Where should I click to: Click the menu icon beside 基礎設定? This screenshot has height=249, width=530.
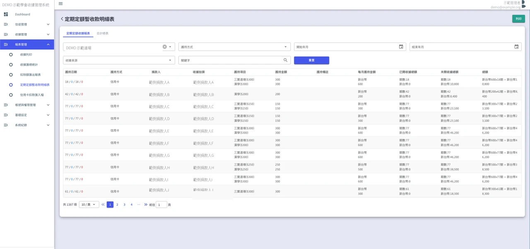(x=6, y=115)
